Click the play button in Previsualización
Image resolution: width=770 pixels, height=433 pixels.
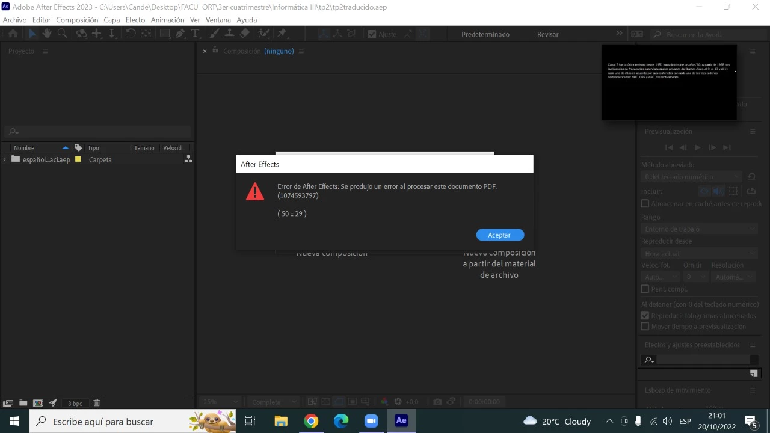697,147
